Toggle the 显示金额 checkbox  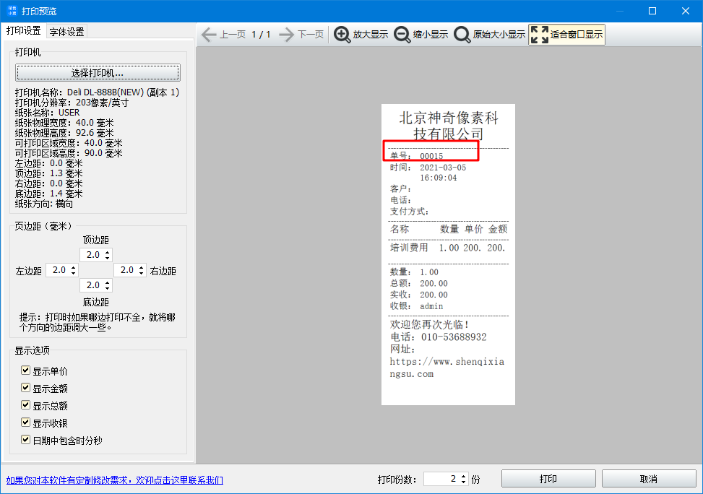pos(25,388)
